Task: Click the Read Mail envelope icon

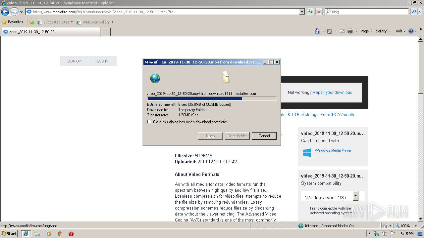Action: coord(342,31)
